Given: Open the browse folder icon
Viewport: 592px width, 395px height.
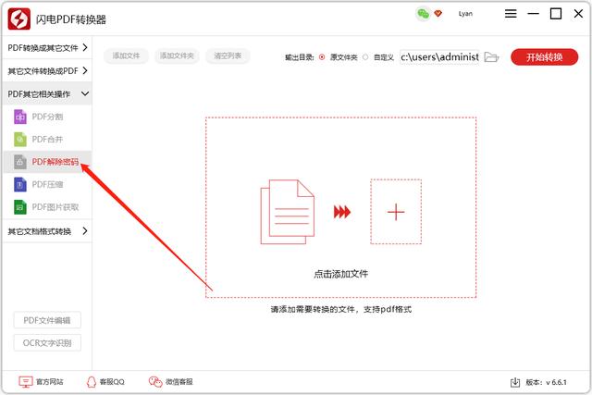Looking at the screenshot, I should click(x=491, y=57).
